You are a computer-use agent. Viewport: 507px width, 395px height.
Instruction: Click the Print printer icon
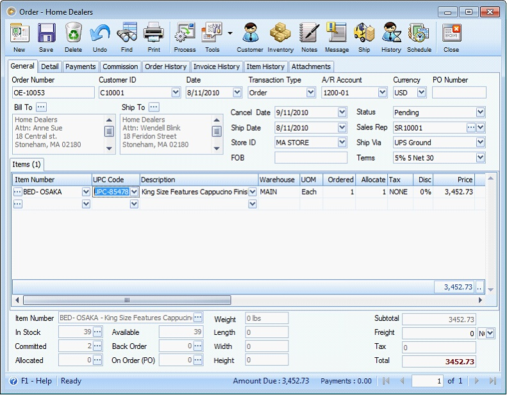click(154, 32)
